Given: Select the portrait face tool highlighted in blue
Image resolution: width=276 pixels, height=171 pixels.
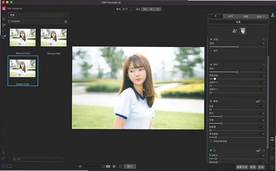Looking at the screenshot, I should pyautogui.click(x=4, y=37).
